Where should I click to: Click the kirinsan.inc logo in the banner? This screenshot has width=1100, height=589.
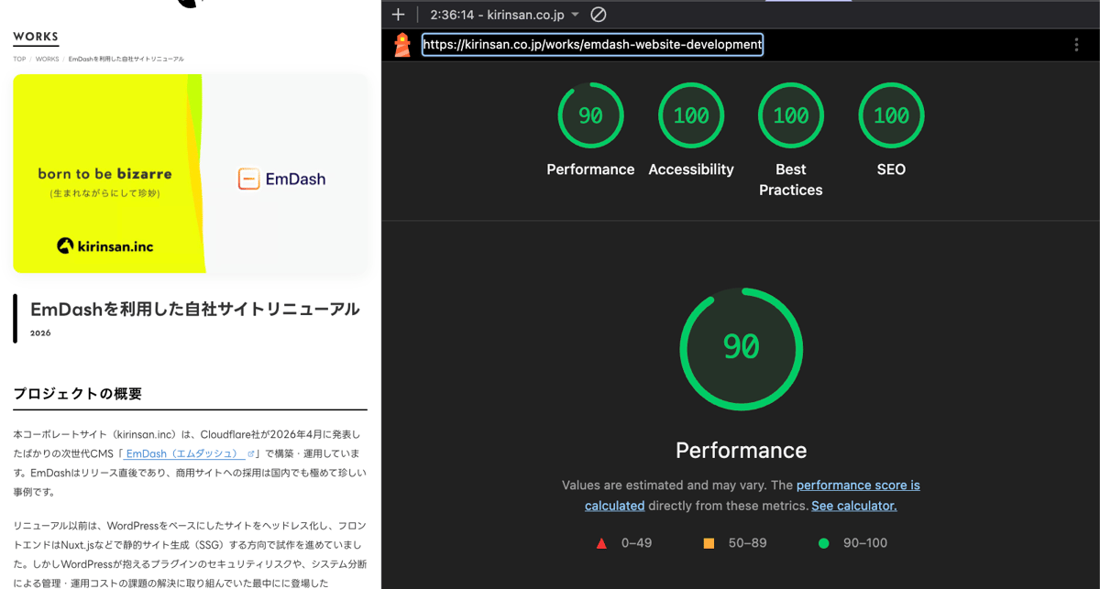point(104,245)
